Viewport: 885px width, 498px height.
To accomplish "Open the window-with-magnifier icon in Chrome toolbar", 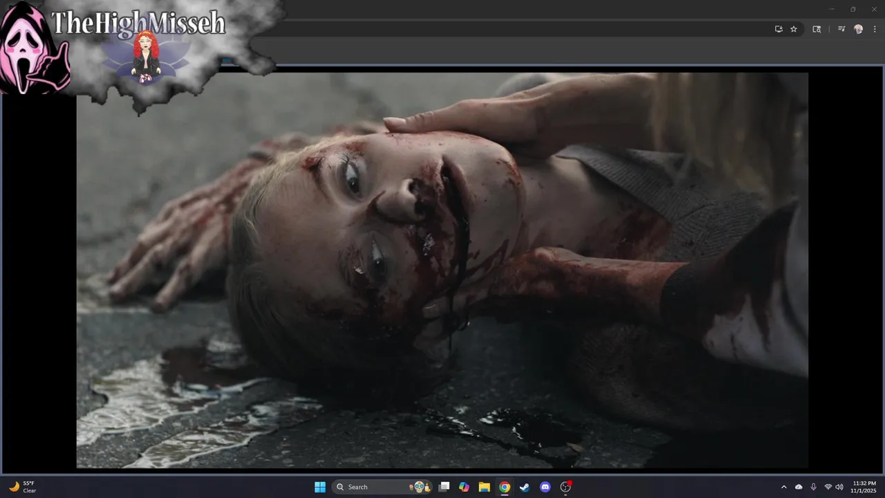I will (x=817, y=29).
